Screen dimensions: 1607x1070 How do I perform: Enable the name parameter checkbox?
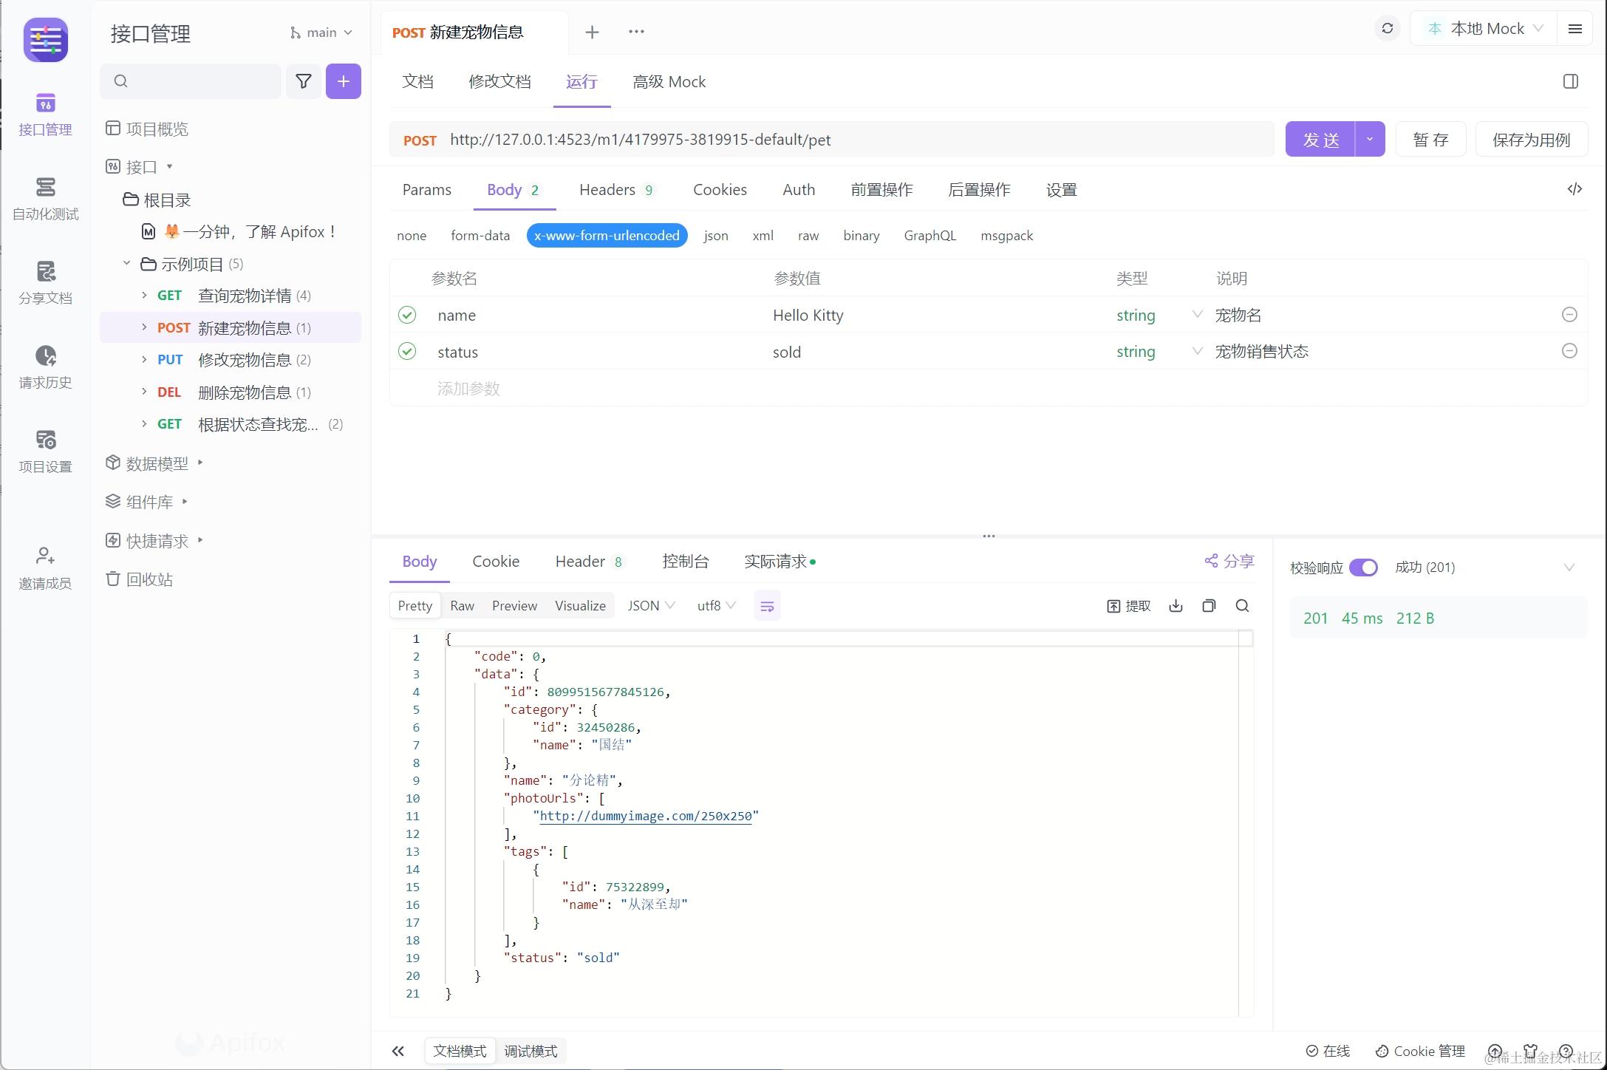(407, 314)
